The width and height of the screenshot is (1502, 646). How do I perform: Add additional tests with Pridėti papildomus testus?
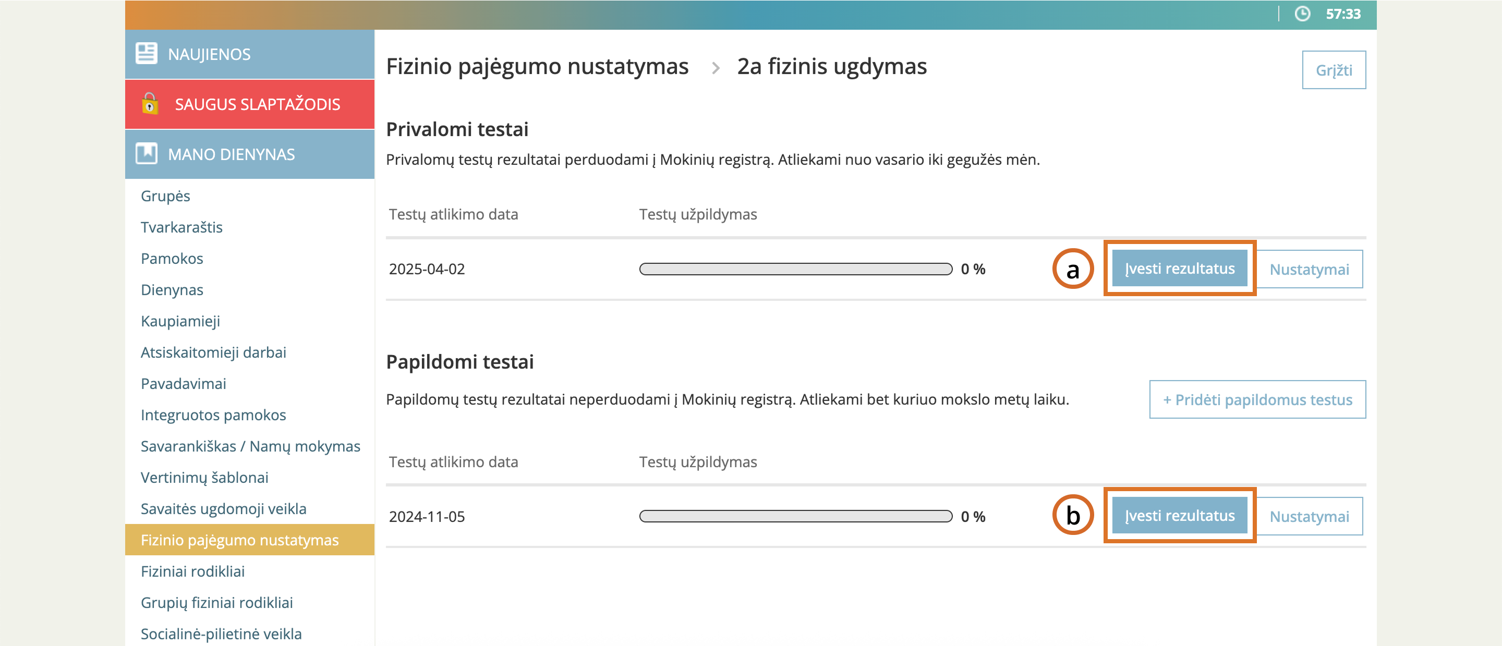click(1257, 400)
